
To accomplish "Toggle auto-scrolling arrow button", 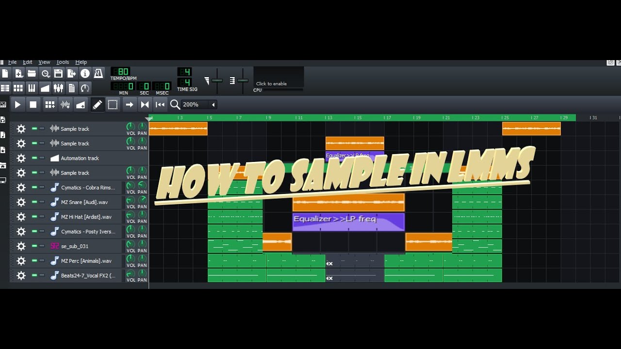I will (x=129, y=104).
